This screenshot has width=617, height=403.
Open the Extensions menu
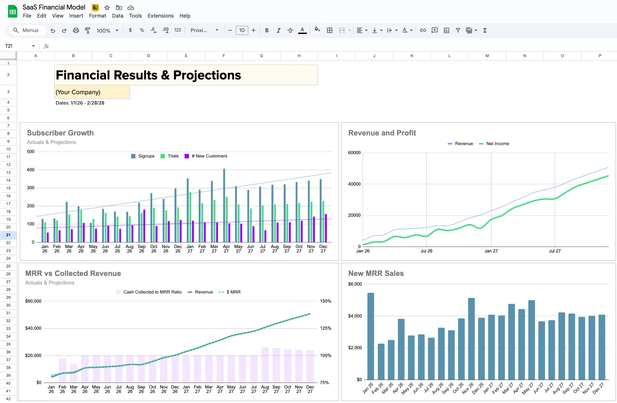coord(160,16)
